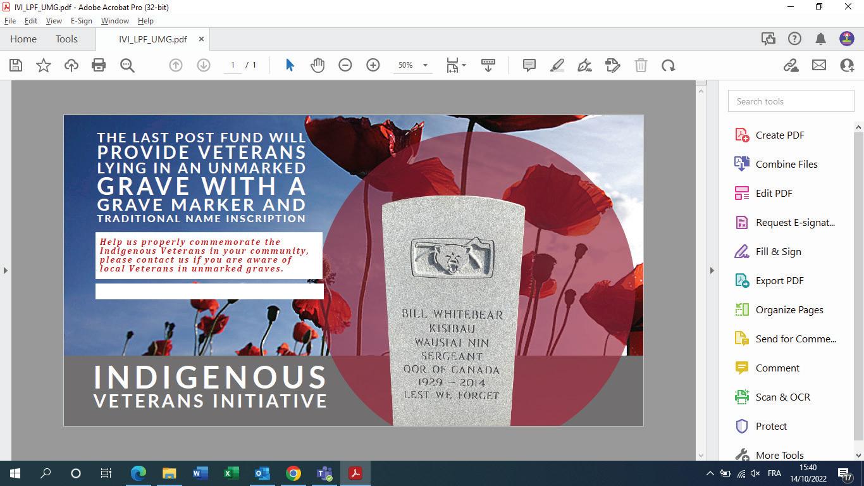The width and height of the screenshot is (864, 486).
Task: Share a link to this file
Action: [x=791, y=65]
